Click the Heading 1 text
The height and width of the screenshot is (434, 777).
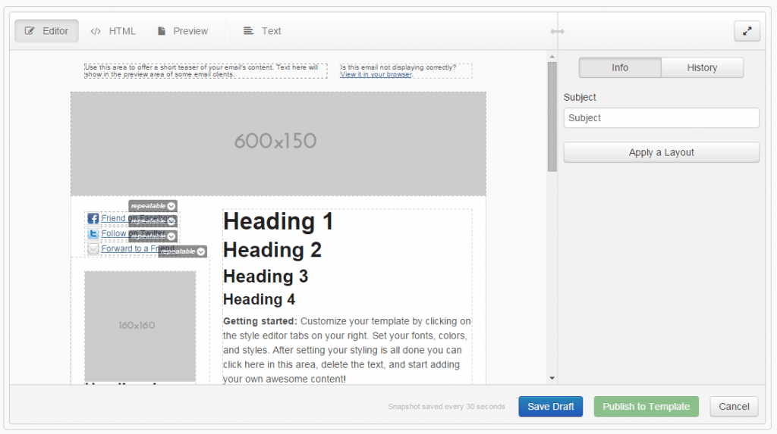point(278,221)
